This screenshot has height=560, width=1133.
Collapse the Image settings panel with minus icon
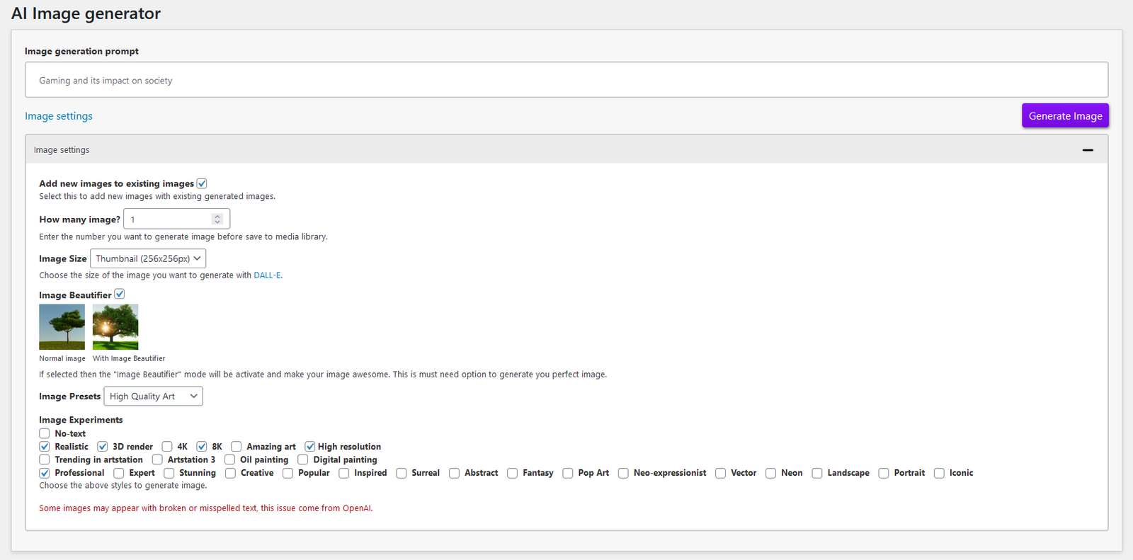(x=1087, y=150)
